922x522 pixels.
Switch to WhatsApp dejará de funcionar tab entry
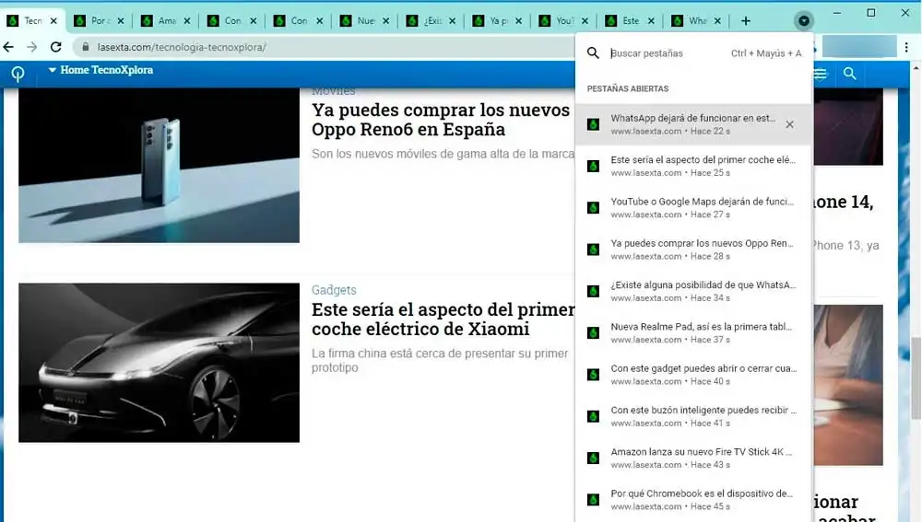click(x=693, y=124)
